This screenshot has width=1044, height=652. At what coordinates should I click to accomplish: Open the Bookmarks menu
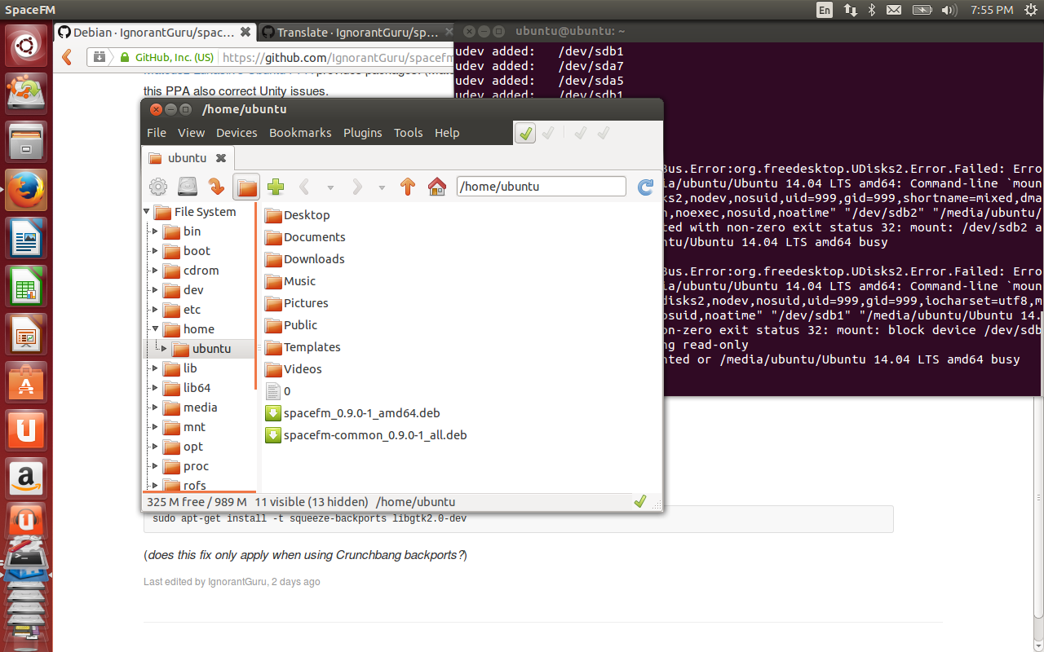click(300, 133)
